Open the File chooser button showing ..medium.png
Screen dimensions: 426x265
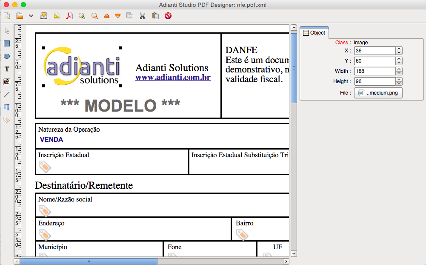[x=378, y=93]
